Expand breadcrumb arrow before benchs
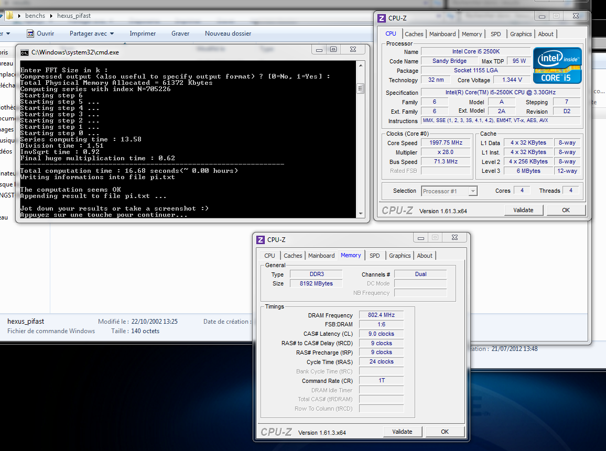 (19, 16)
